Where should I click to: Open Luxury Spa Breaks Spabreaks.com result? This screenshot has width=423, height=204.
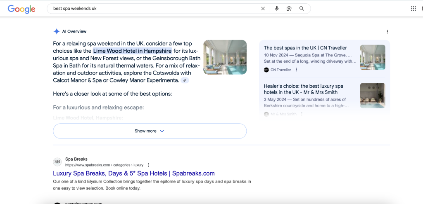point(134,174)
